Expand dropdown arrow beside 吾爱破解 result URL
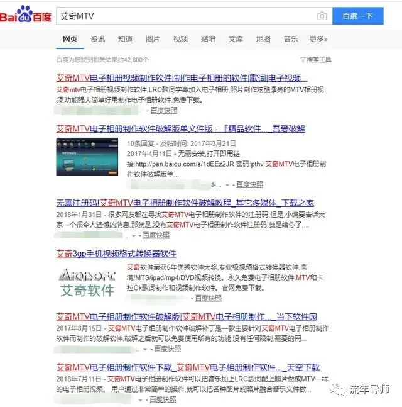The width and height of the screenshot is (402, 407). 227,185
